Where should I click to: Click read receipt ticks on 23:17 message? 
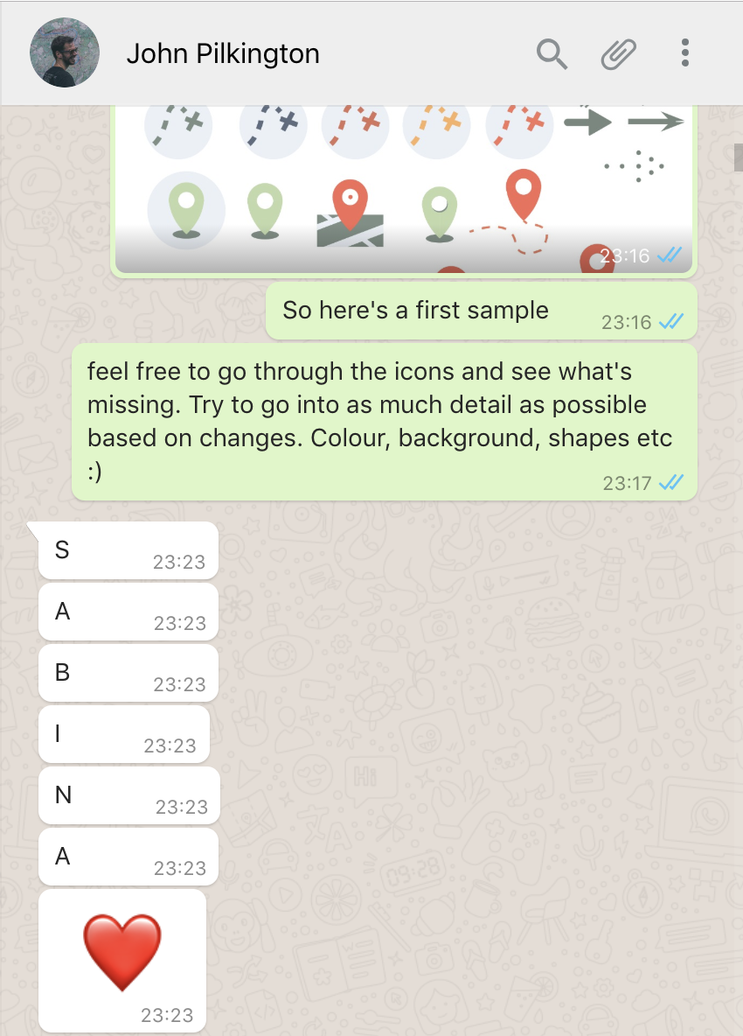[x=671, y=483]
